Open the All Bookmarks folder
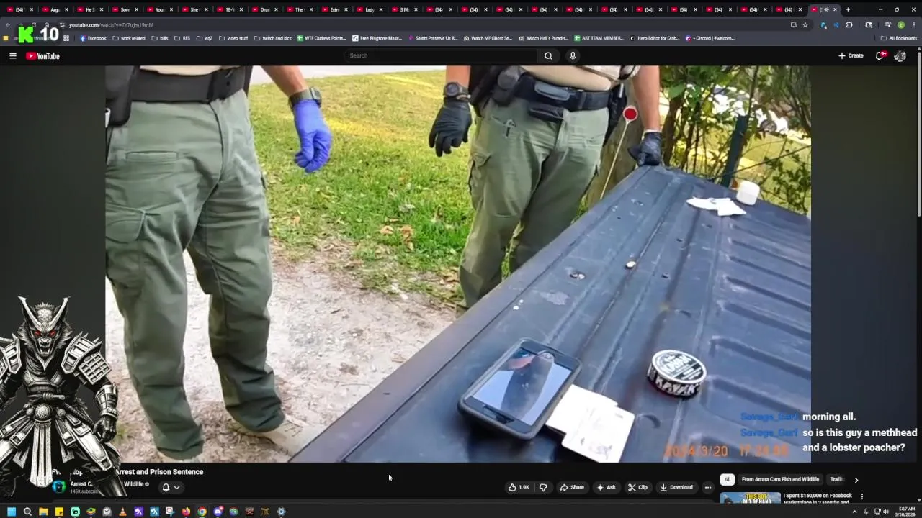 (898, 38)
